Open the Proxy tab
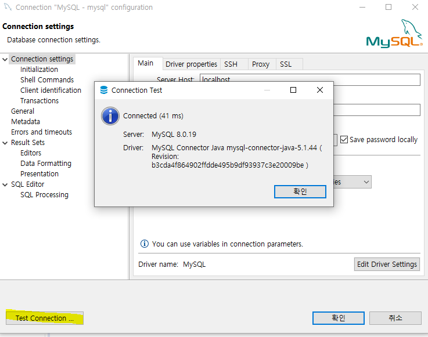This screenshot has width=428, height=337. click(x=261, y=64)
